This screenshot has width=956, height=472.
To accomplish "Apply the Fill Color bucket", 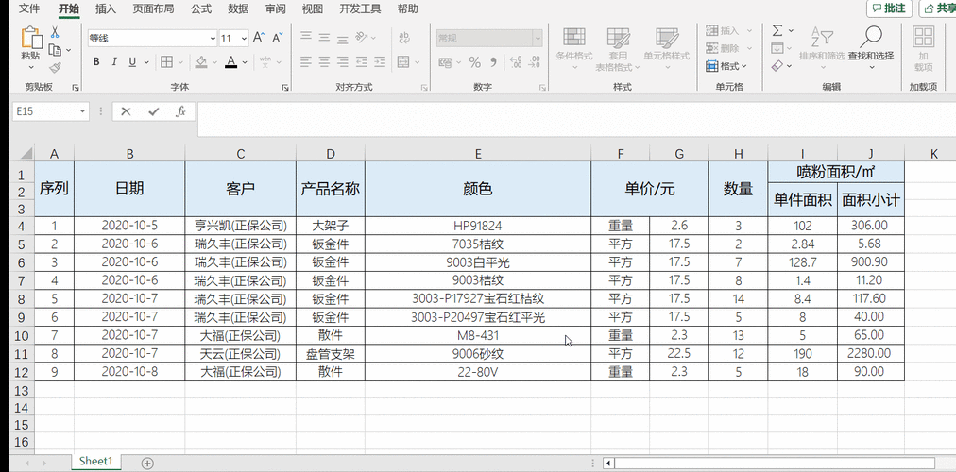I will click(x=200, y=61).
